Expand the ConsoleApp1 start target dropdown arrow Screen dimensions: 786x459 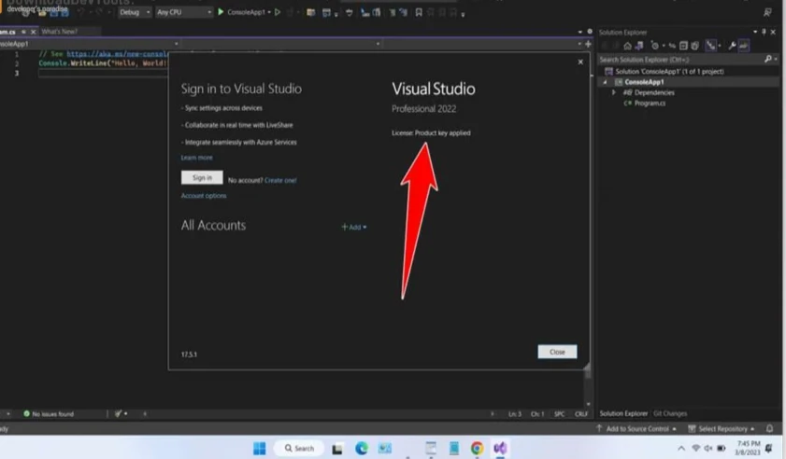tap(269, 12)
